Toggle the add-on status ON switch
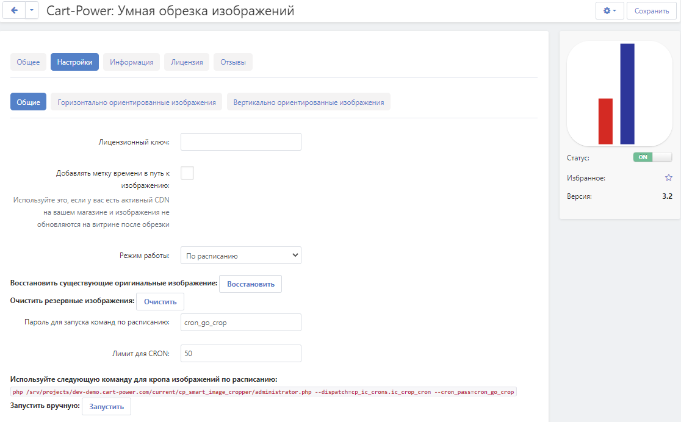 point(652,157)
